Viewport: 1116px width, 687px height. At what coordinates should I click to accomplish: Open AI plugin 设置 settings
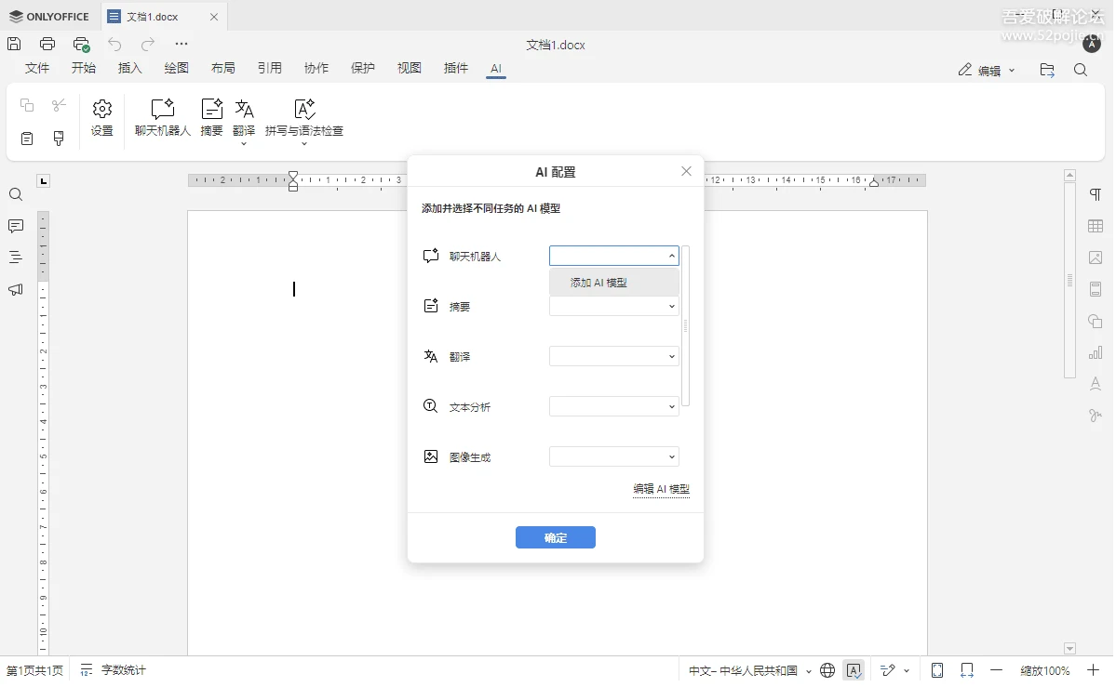tap(101, 119)
